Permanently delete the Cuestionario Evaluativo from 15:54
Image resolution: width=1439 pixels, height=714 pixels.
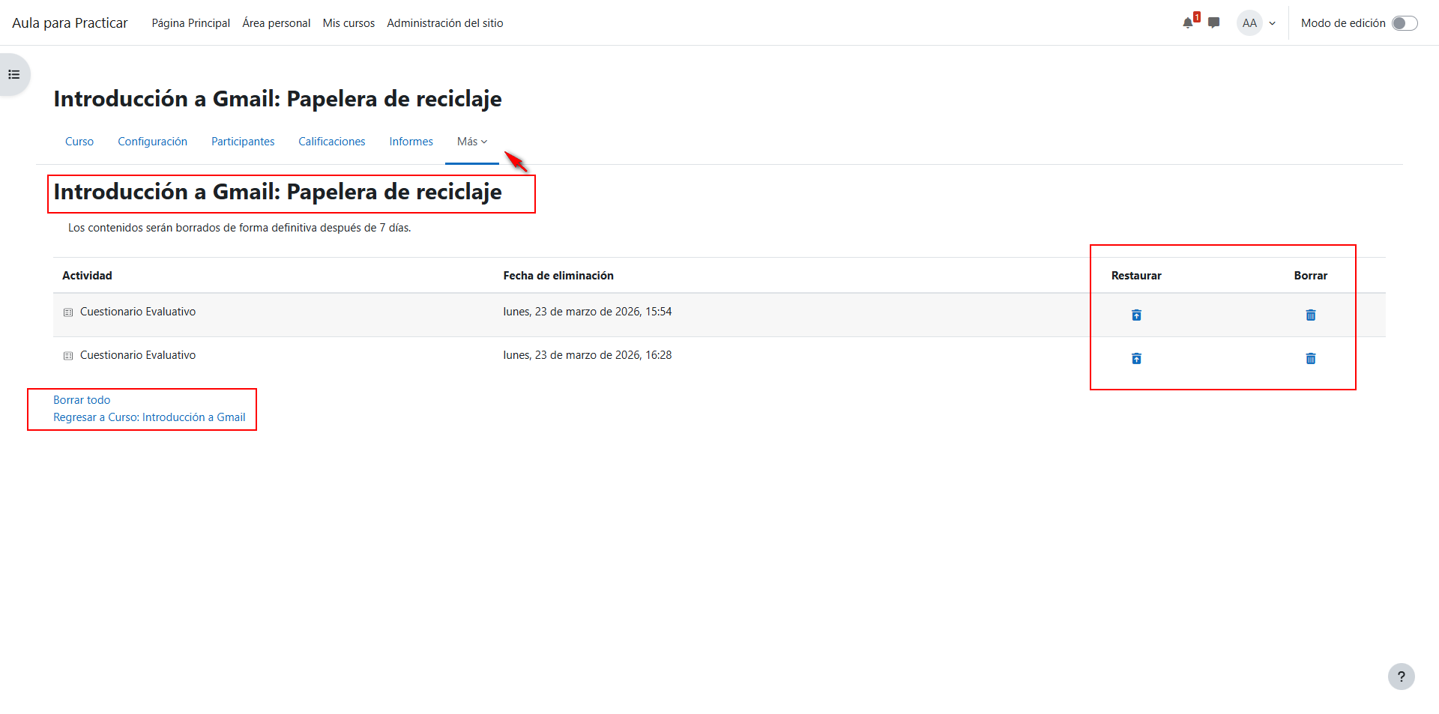click(1311, 315)
